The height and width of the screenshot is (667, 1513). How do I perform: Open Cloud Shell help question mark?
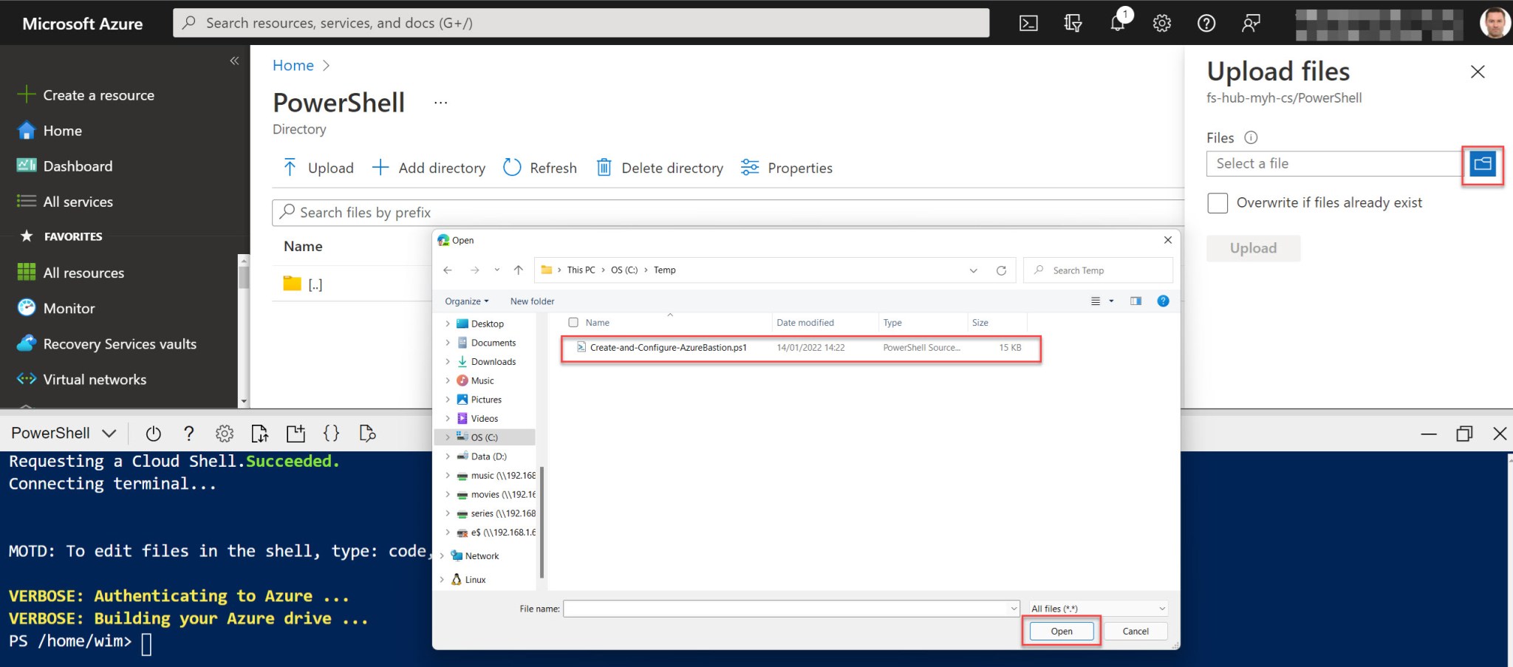click(x=189, y=434)
